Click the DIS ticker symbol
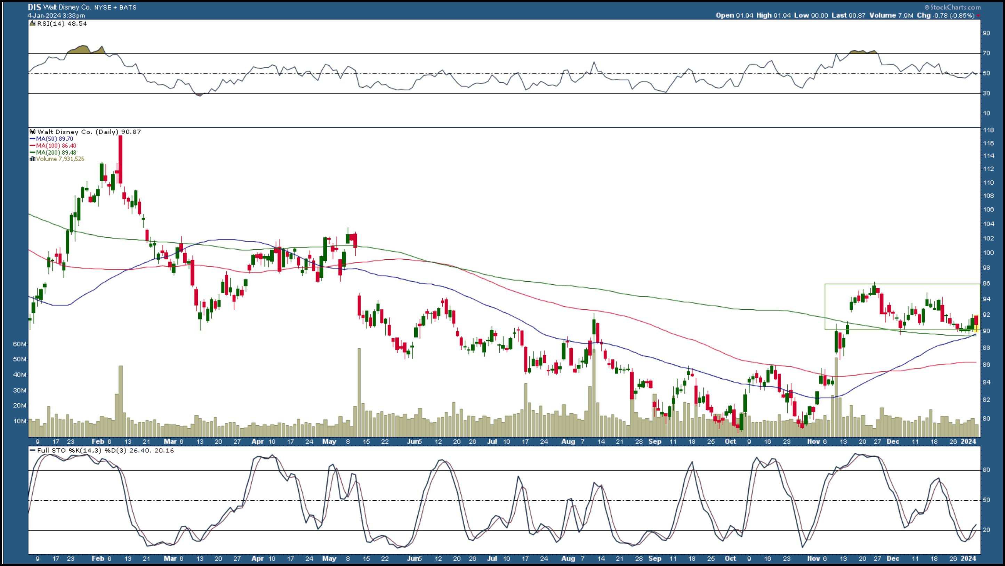 pyautogui.click(x=34, y=7)
